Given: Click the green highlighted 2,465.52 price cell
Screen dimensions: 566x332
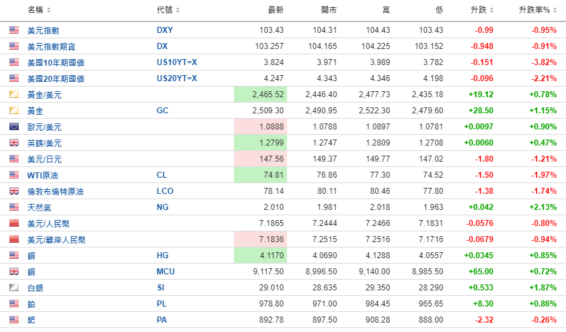Looking at the screenshot, I should click(259, 95).
